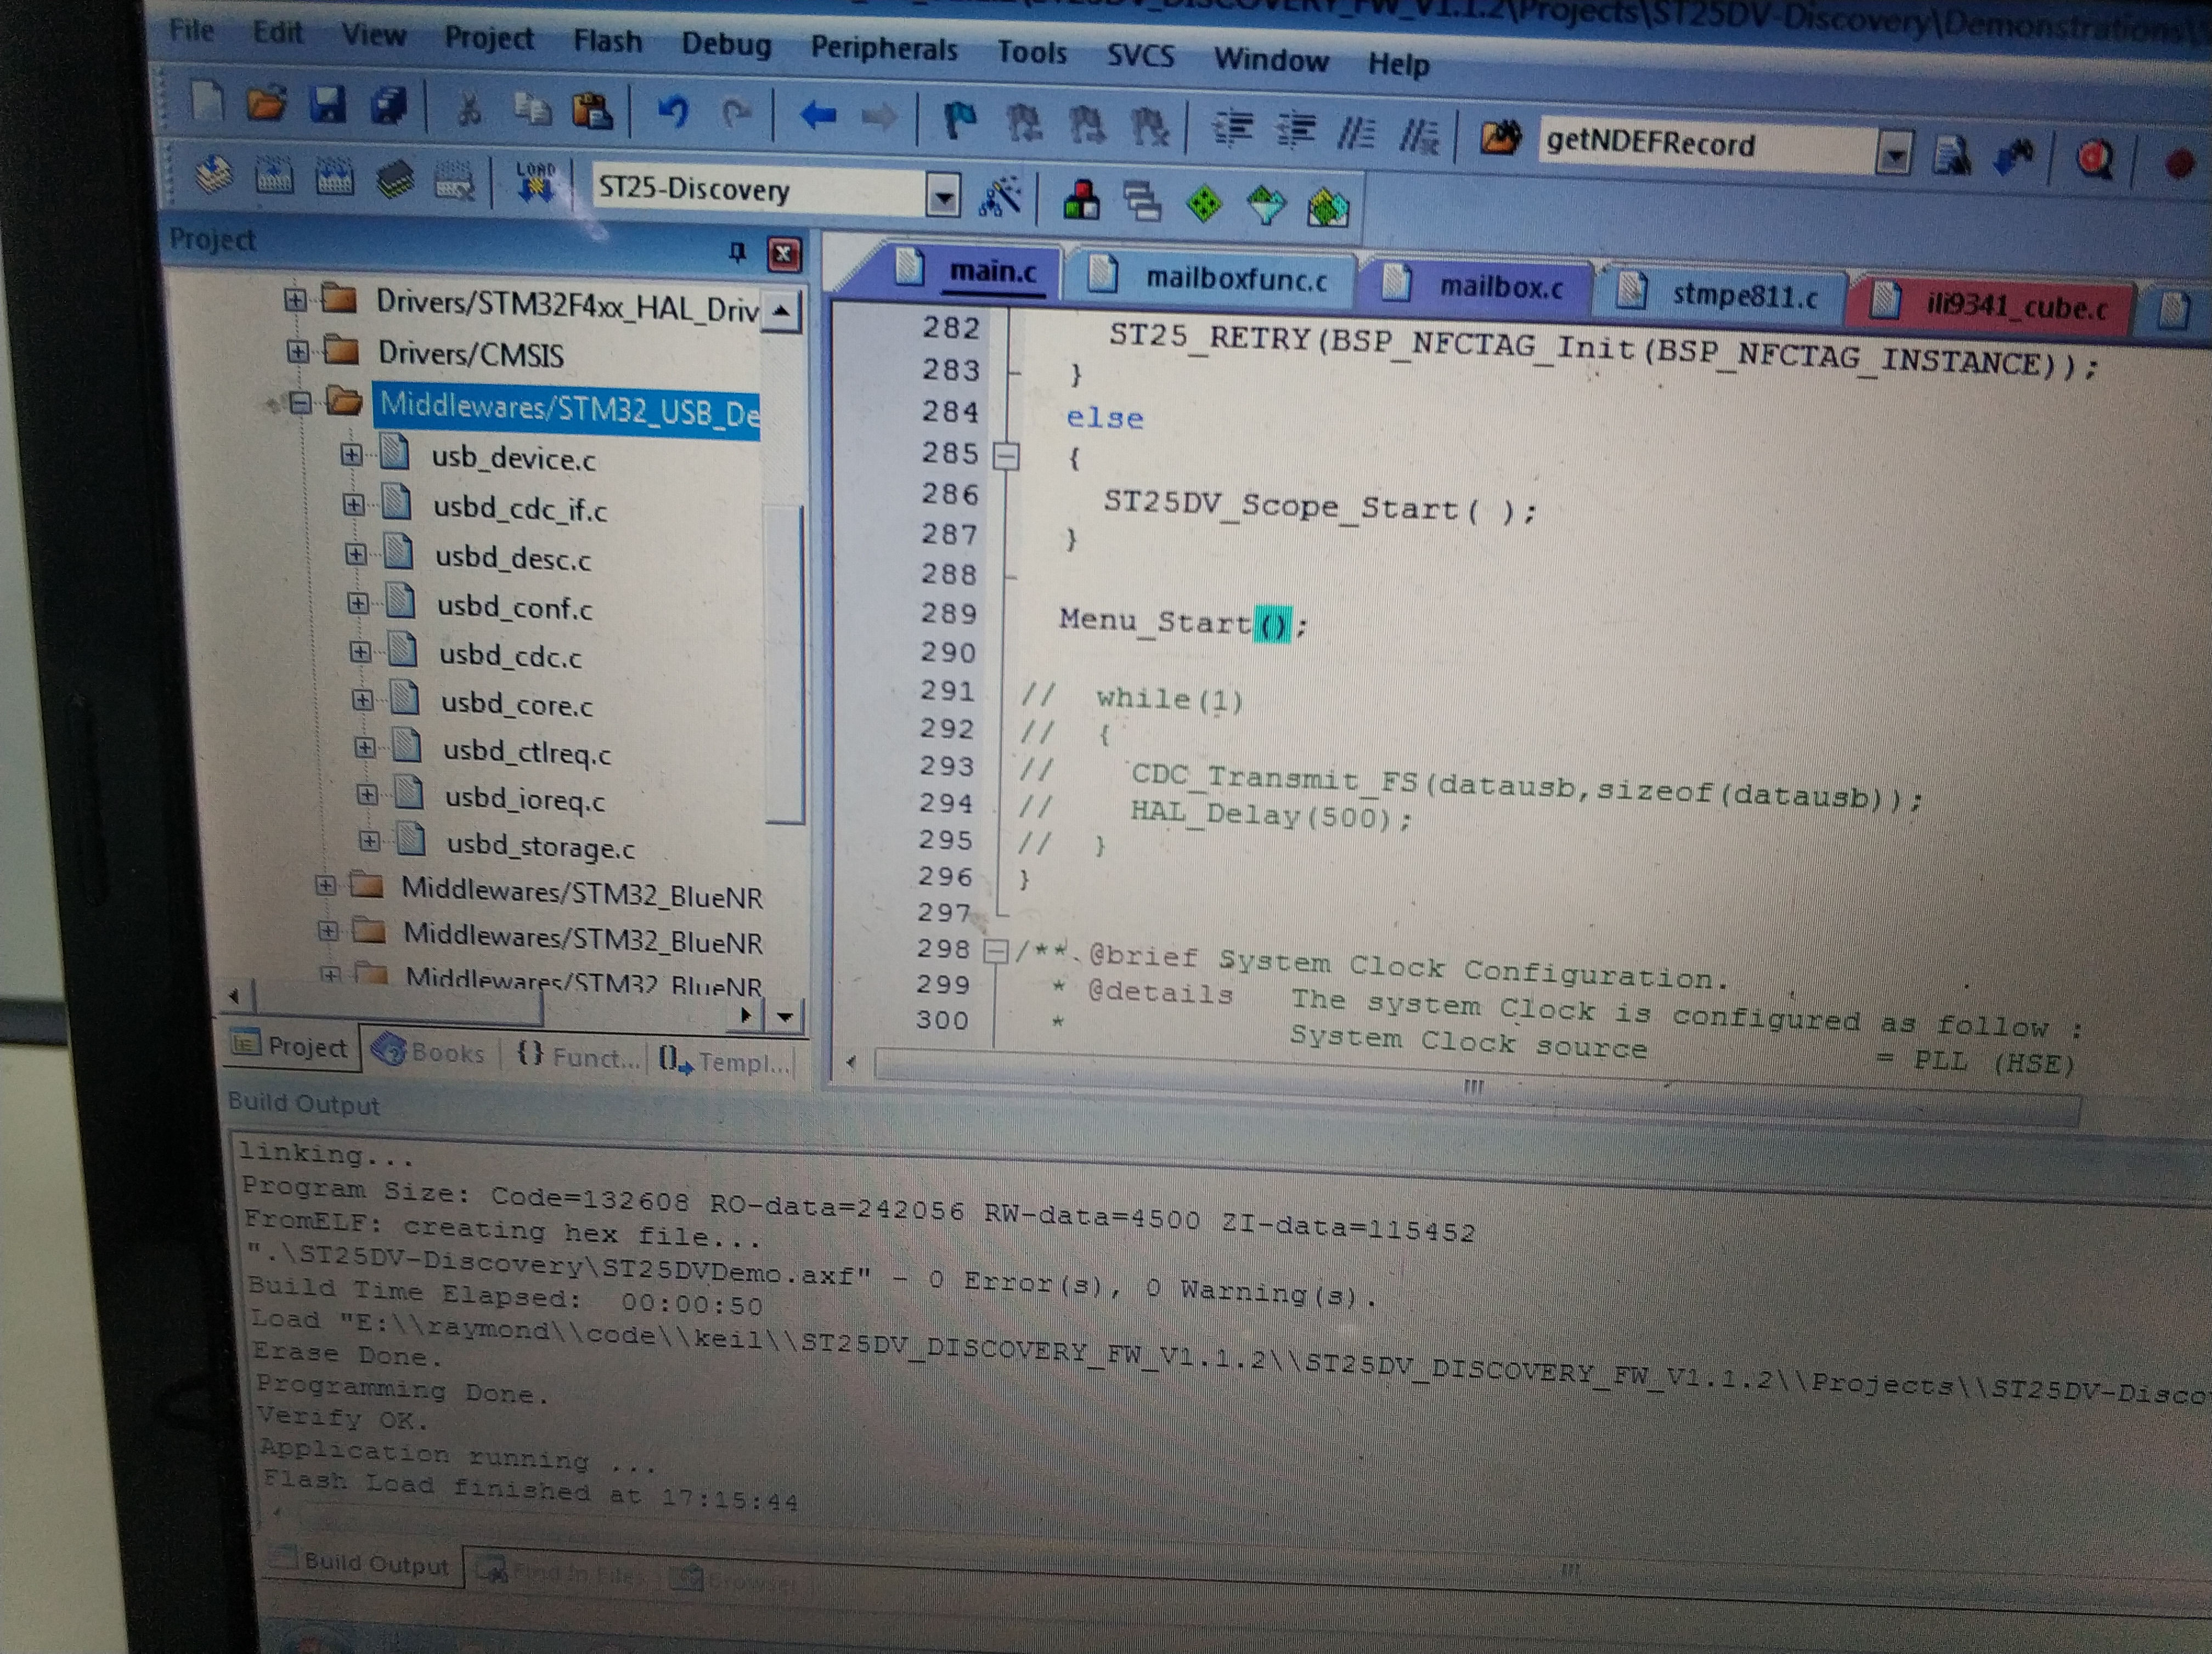Image resolution: width=2212 pixels, height=1654 pixels.
Task: Expand the Drivers/CMSIS folder
Action: point(296,351)
